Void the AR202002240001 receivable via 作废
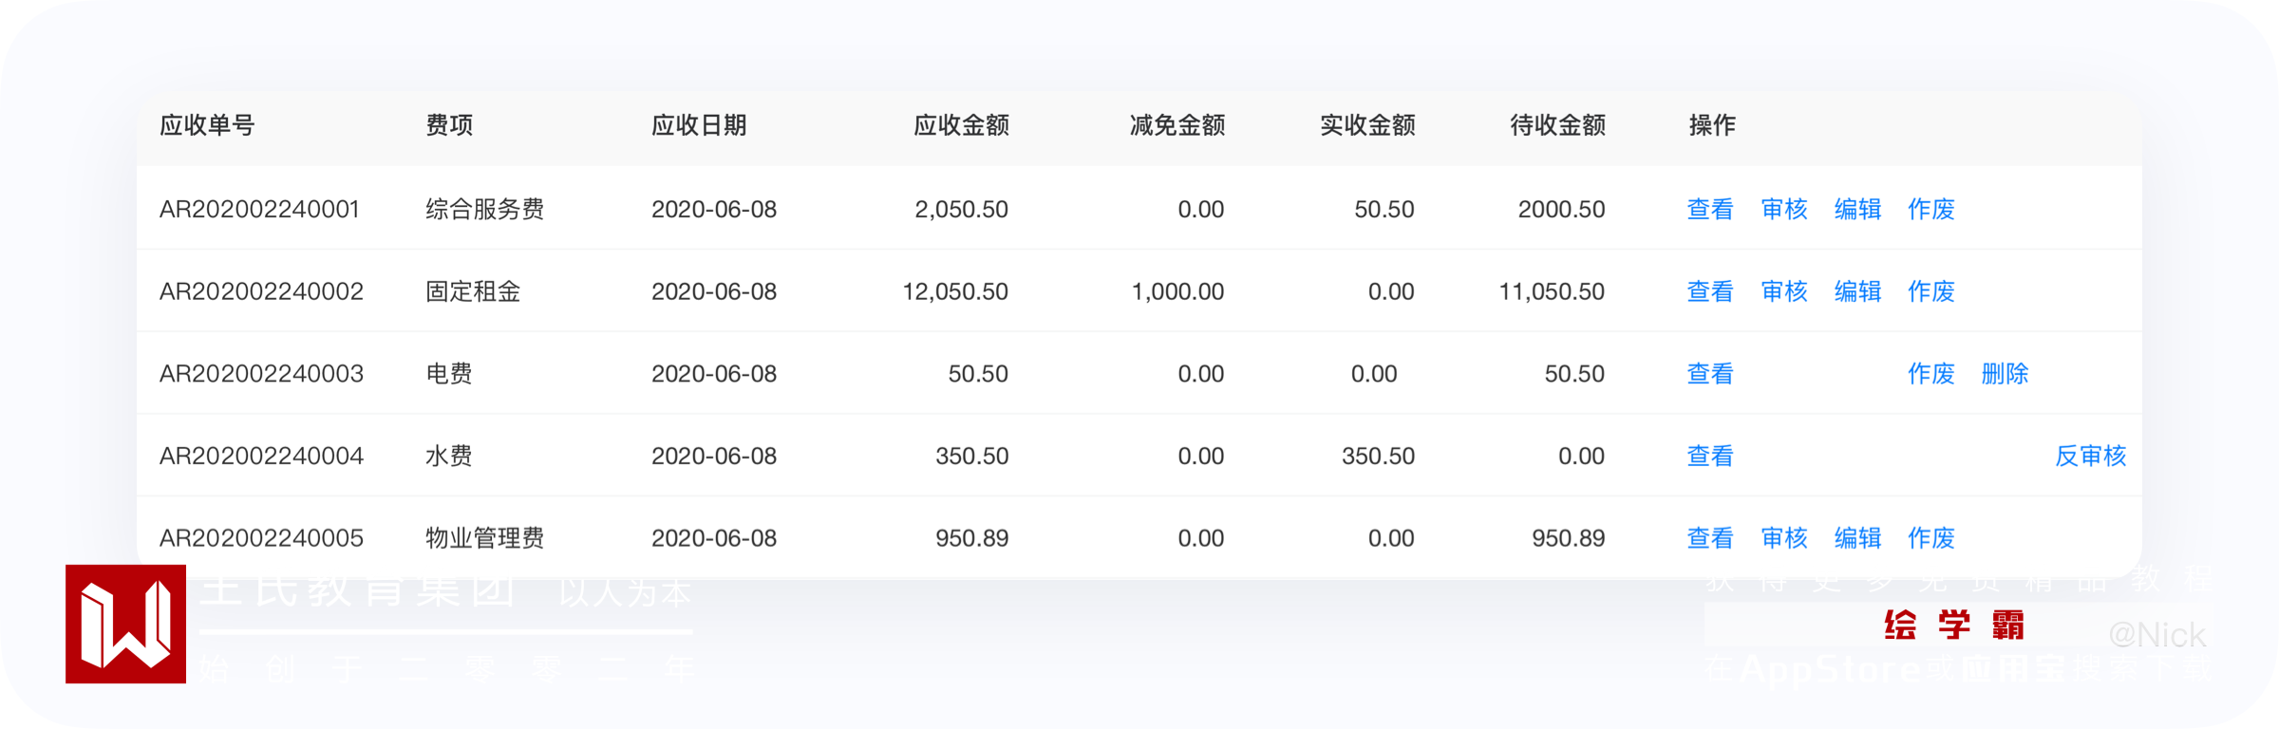2279x729 pixels. pyautogui.click(x=1931, y=209)
